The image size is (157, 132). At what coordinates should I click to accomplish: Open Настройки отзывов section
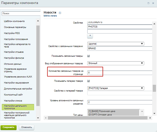[14, 52]
